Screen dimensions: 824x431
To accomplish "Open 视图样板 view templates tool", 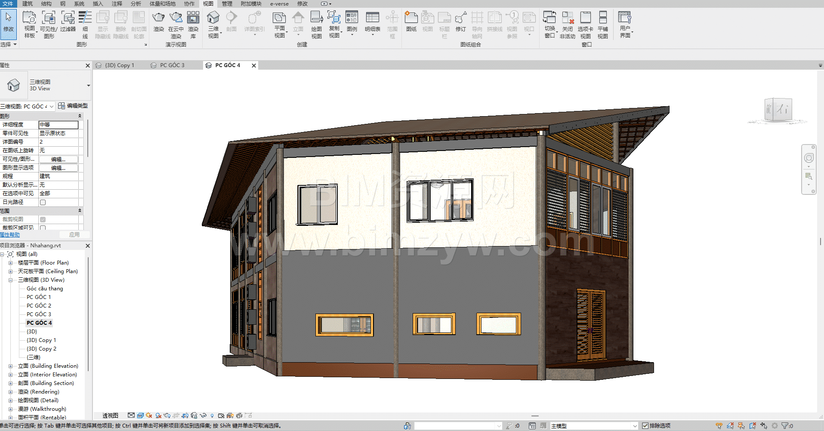I will 29,24.
